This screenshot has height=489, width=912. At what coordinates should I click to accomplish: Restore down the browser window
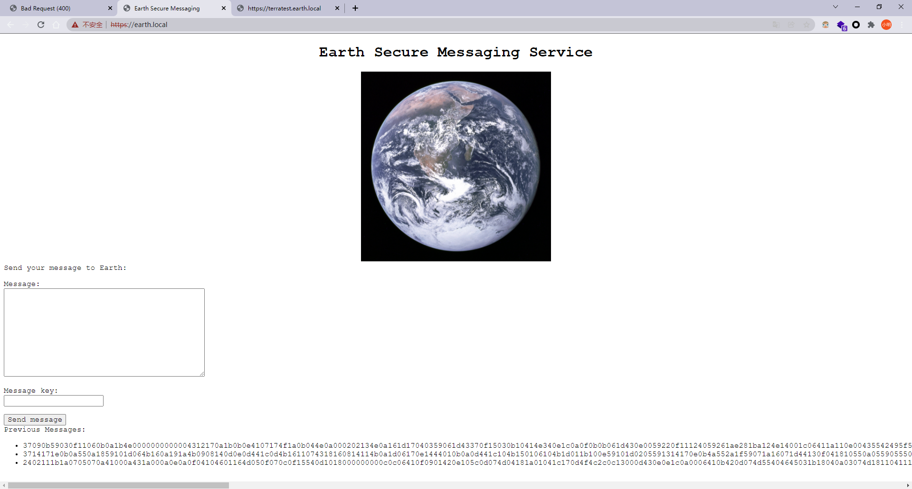879,7
